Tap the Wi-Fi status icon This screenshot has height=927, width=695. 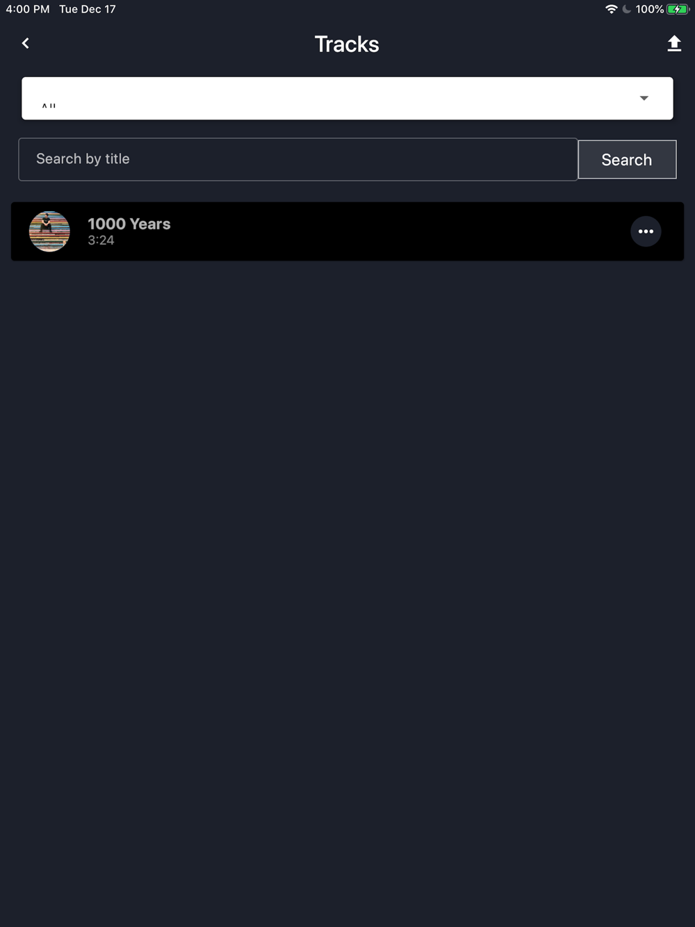[612, 9]
